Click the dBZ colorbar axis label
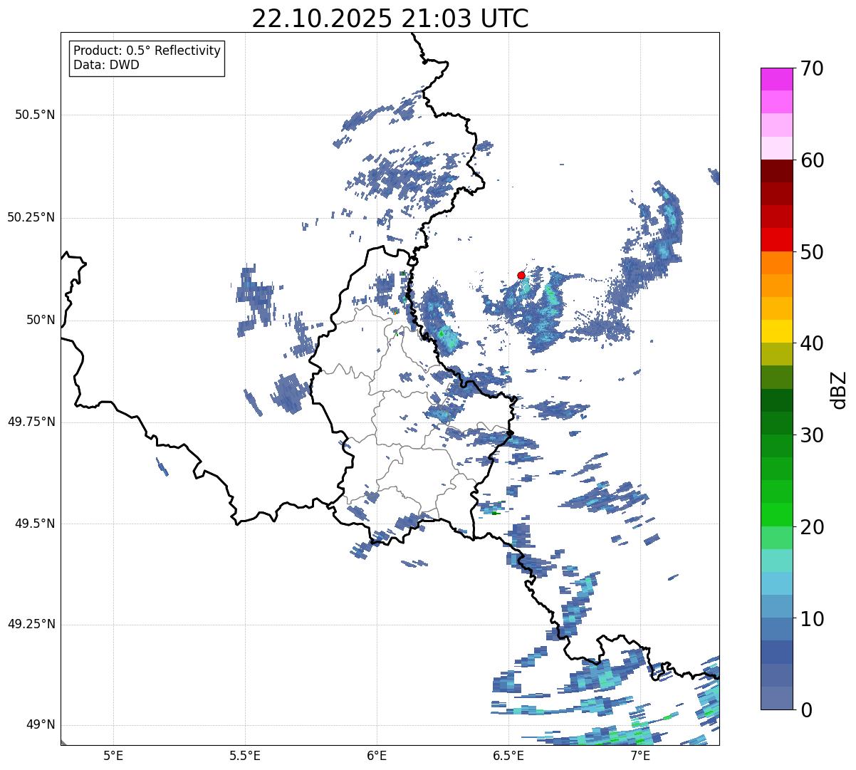The height and width of the screenshot is (770, 856). coord(839,390)
